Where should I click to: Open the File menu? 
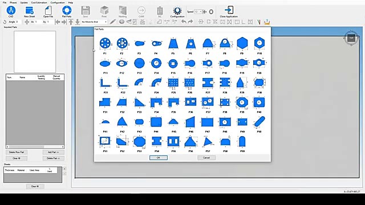click(5, 2)
